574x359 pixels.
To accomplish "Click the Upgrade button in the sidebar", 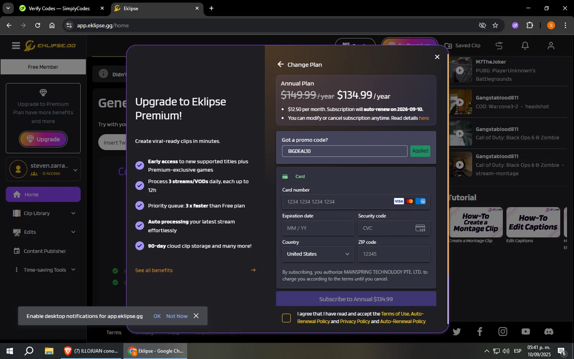I will point(43,139).
